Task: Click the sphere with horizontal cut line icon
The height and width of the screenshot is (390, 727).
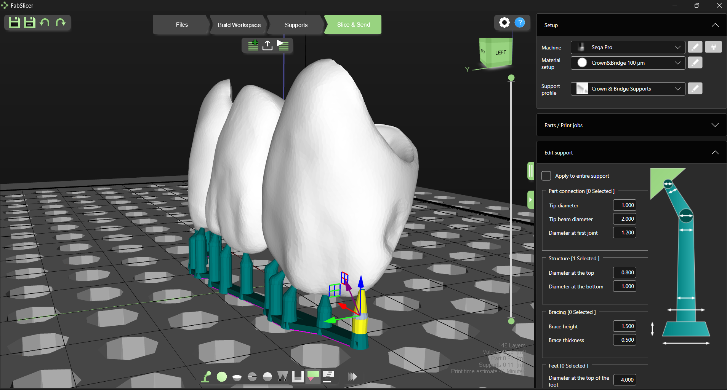Action: point(252,377)
